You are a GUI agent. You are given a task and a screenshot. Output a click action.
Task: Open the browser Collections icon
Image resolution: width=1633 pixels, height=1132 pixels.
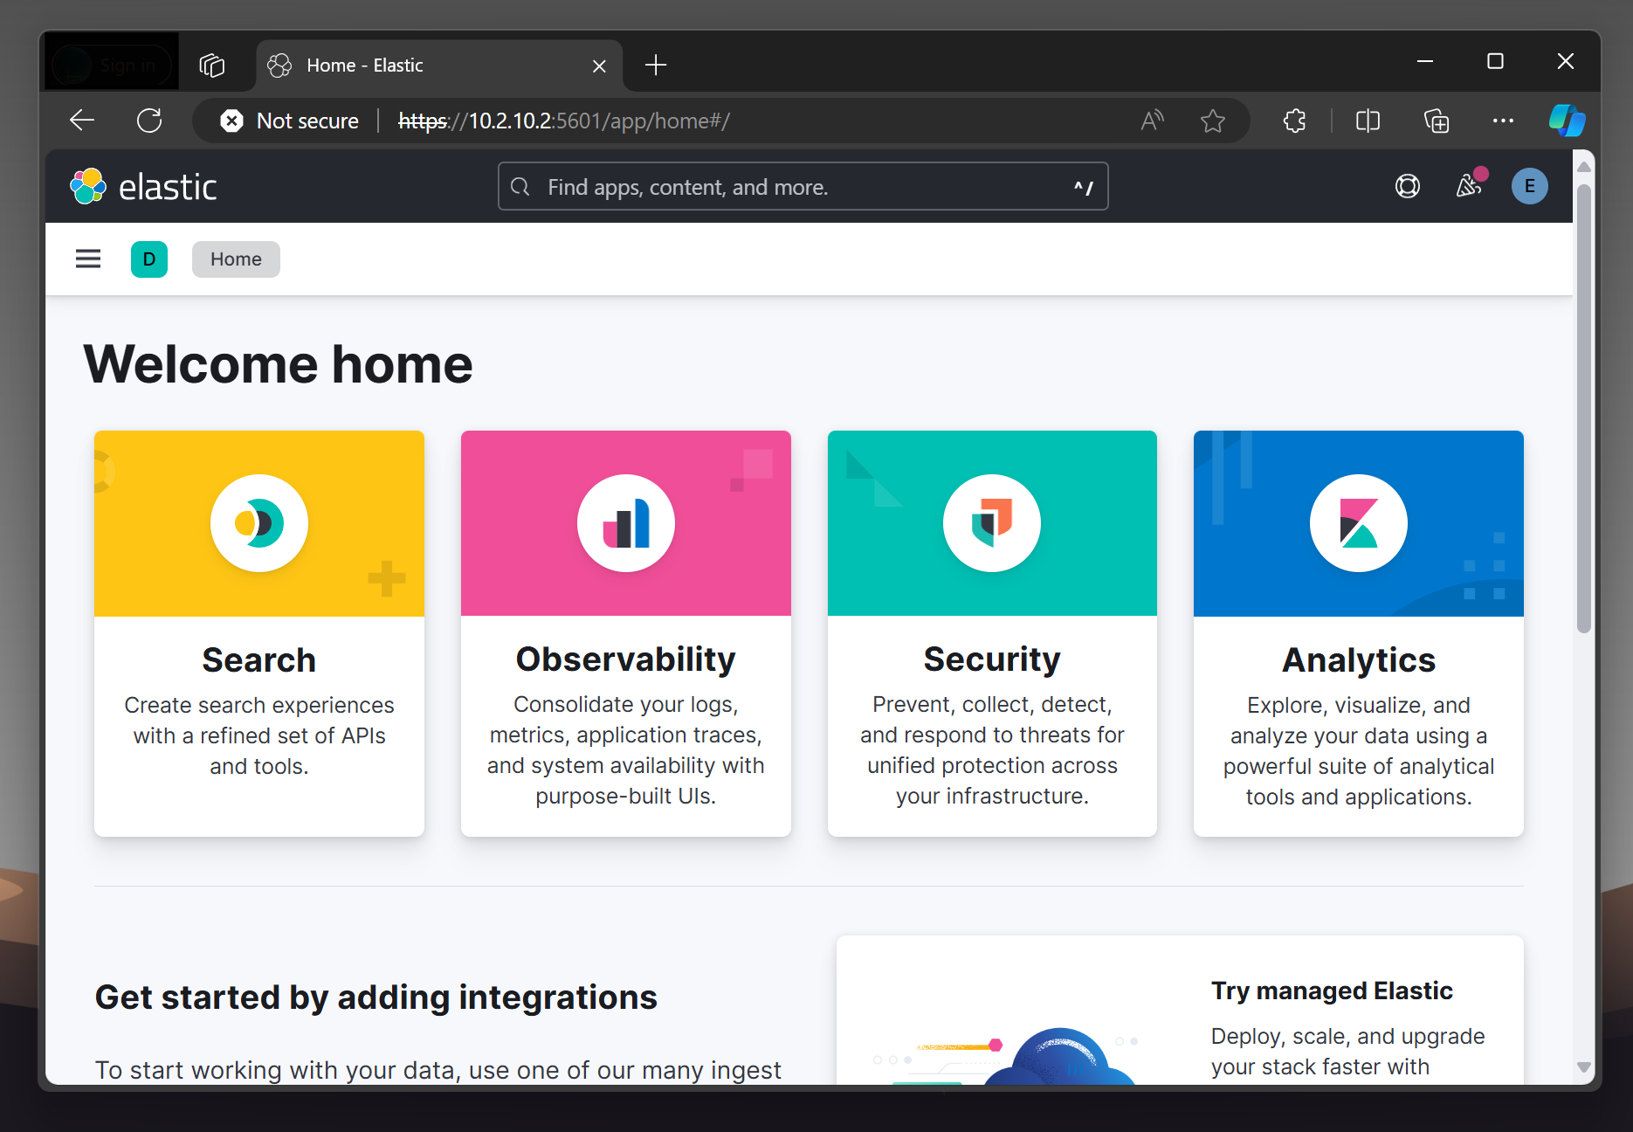click(1437, 121)
